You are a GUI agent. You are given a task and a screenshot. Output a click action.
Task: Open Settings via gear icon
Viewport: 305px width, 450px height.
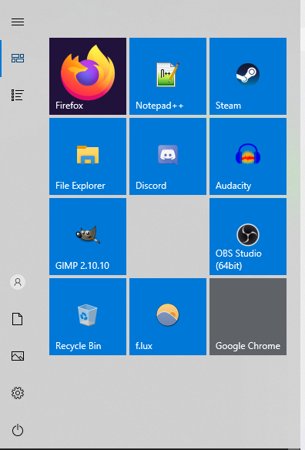(18, 393)
